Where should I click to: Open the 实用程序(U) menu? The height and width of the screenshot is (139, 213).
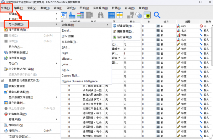(100, 8)
